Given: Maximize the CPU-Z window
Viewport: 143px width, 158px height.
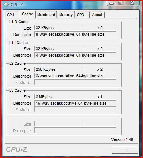Looking at the screenshot, I should pos(120,3).
